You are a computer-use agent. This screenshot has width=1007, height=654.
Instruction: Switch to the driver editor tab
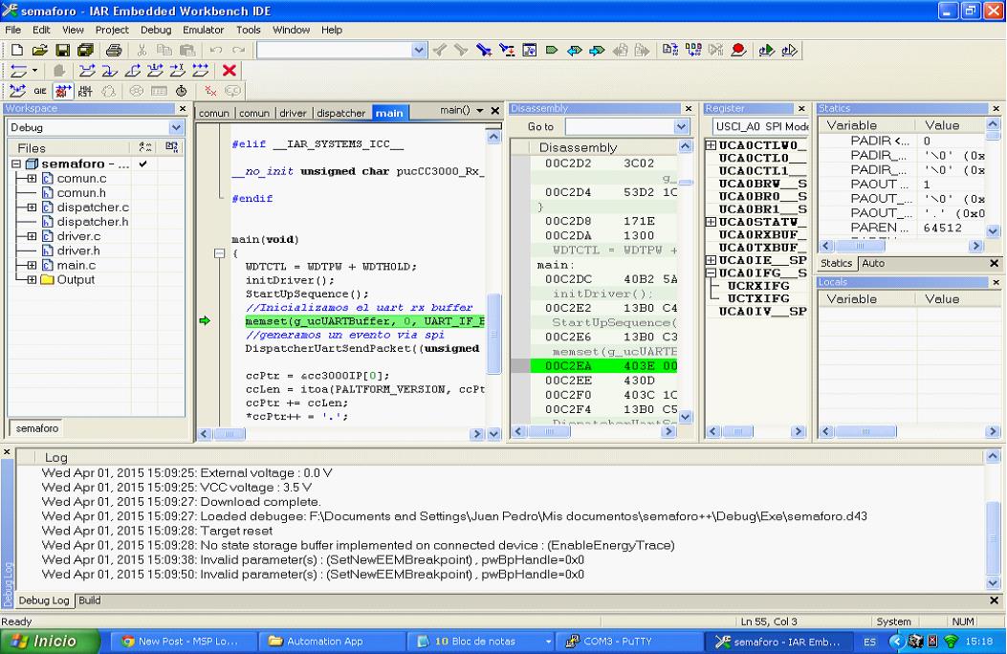click(293, 113)
